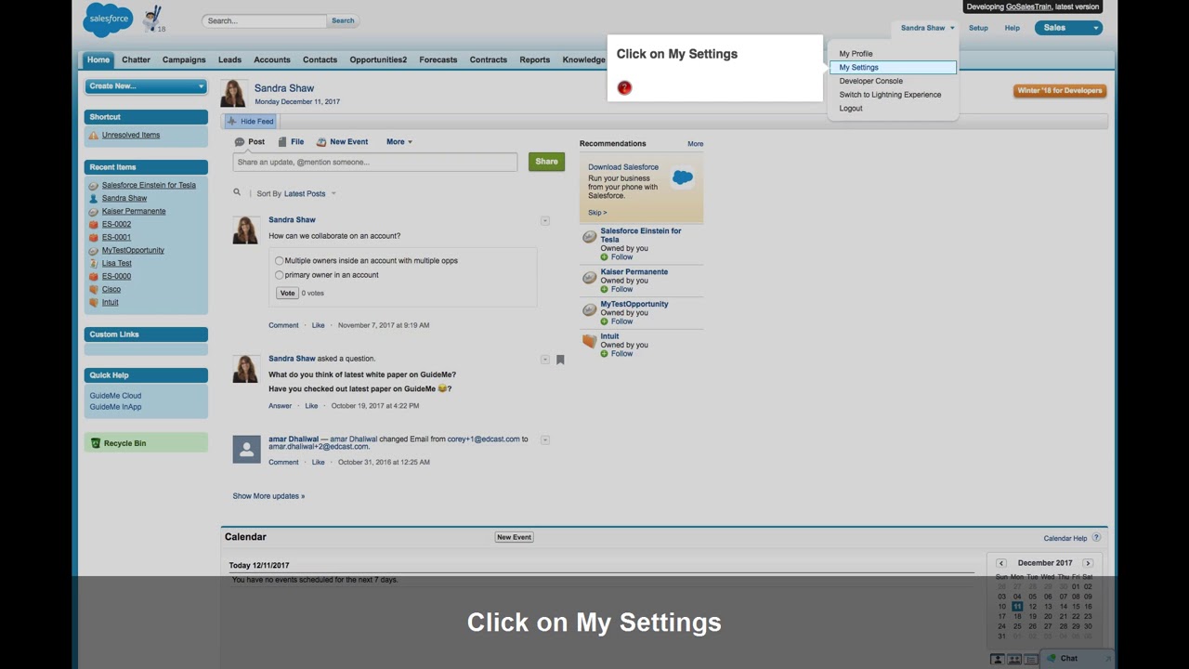Click the Kaiser Permanente recommendation icon
The height and width of the screenshot is (669, 1189).
[589, 278]
